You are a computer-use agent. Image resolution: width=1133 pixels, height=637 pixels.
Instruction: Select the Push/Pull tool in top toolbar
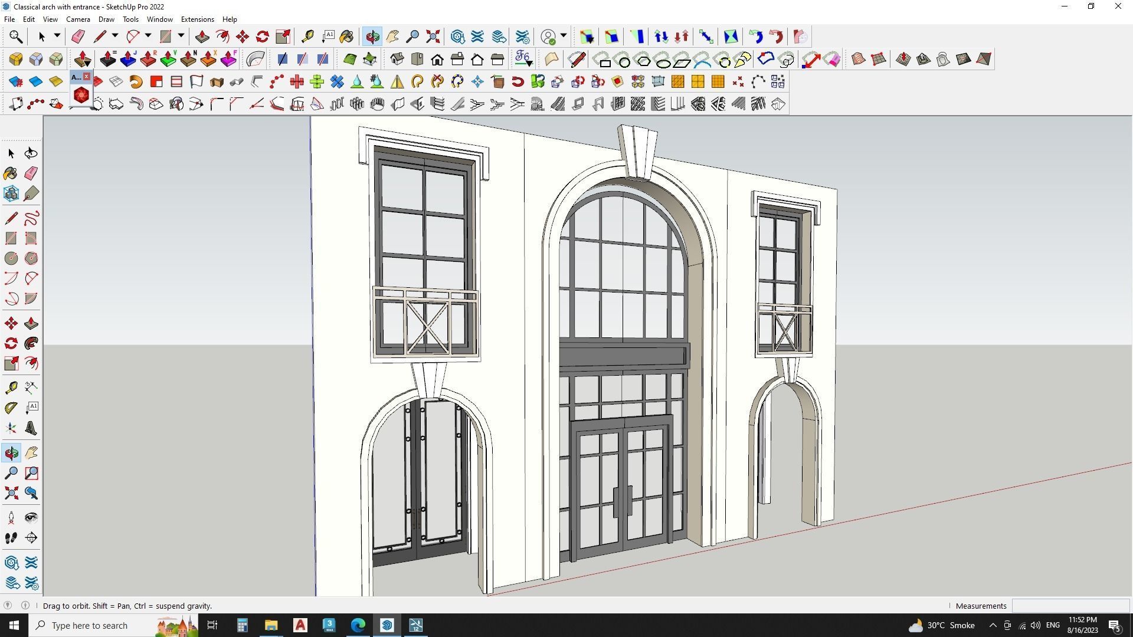202,37
